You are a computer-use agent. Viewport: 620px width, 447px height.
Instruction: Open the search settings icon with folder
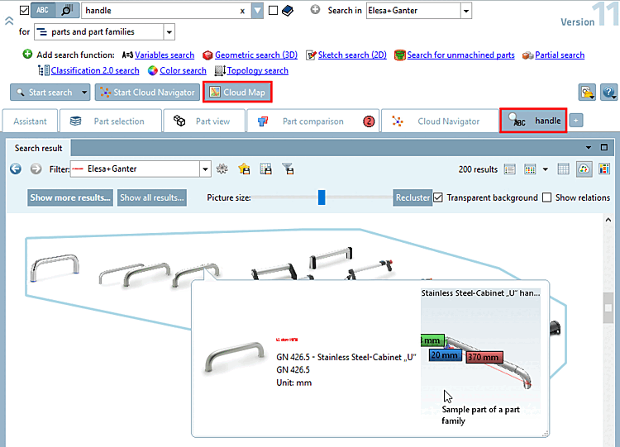[587, 93]
